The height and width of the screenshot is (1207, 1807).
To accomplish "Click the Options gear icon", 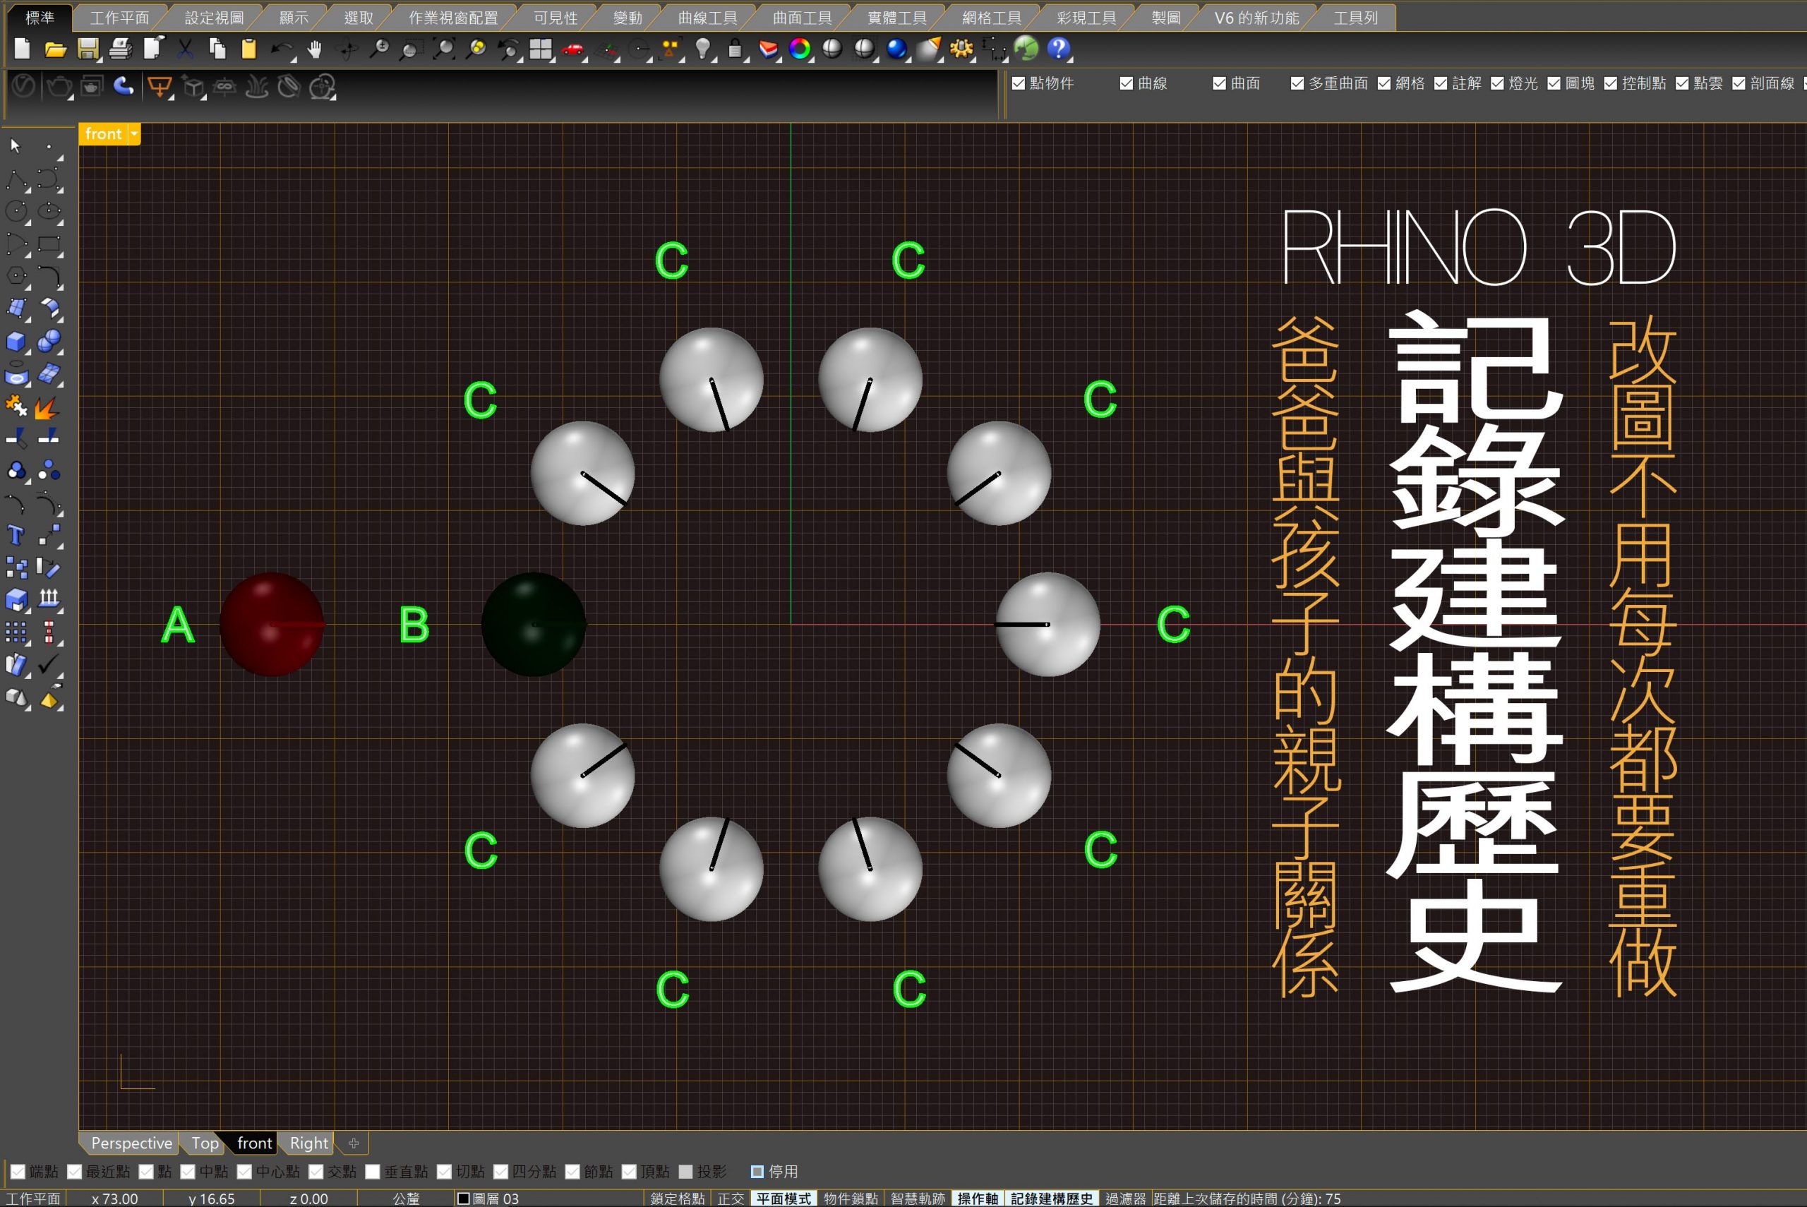I will click(961, 49).
